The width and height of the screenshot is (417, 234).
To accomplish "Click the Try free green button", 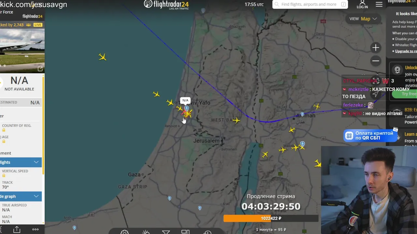I will pyautogui.click(x=405, y=94).
